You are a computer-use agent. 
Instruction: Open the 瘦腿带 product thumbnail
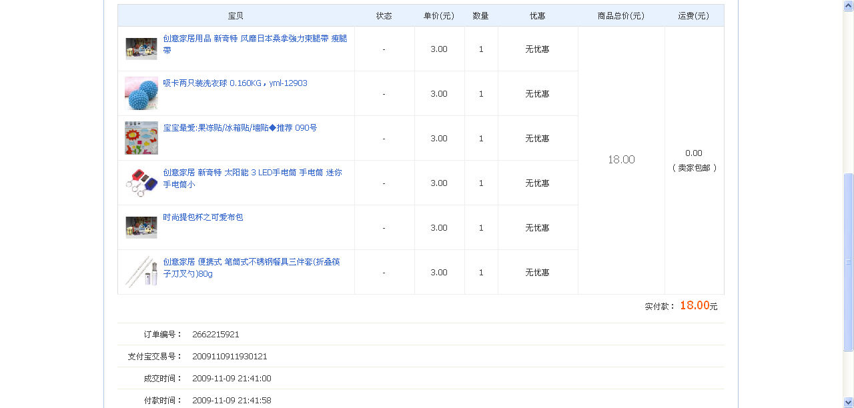point(141,49)
